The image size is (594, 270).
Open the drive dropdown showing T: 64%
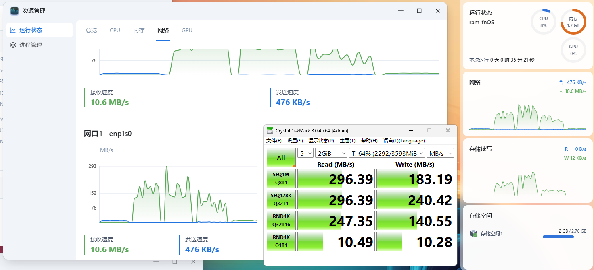pos(387,153)
